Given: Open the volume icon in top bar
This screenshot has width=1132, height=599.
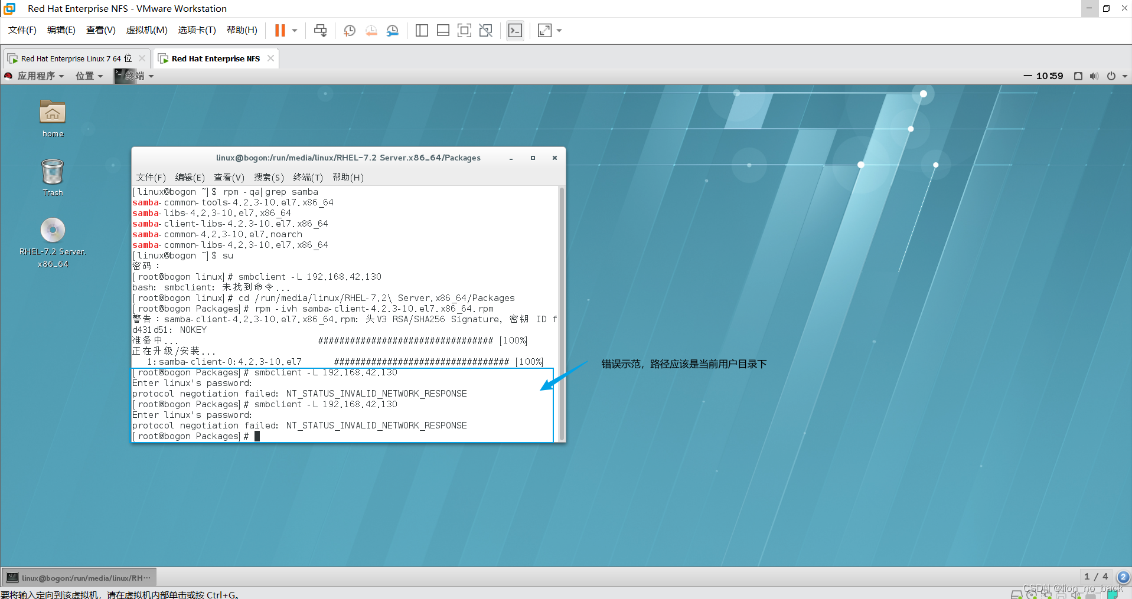Looking at the screenshot, I should pyautogui.click(x=1094, y=76).
